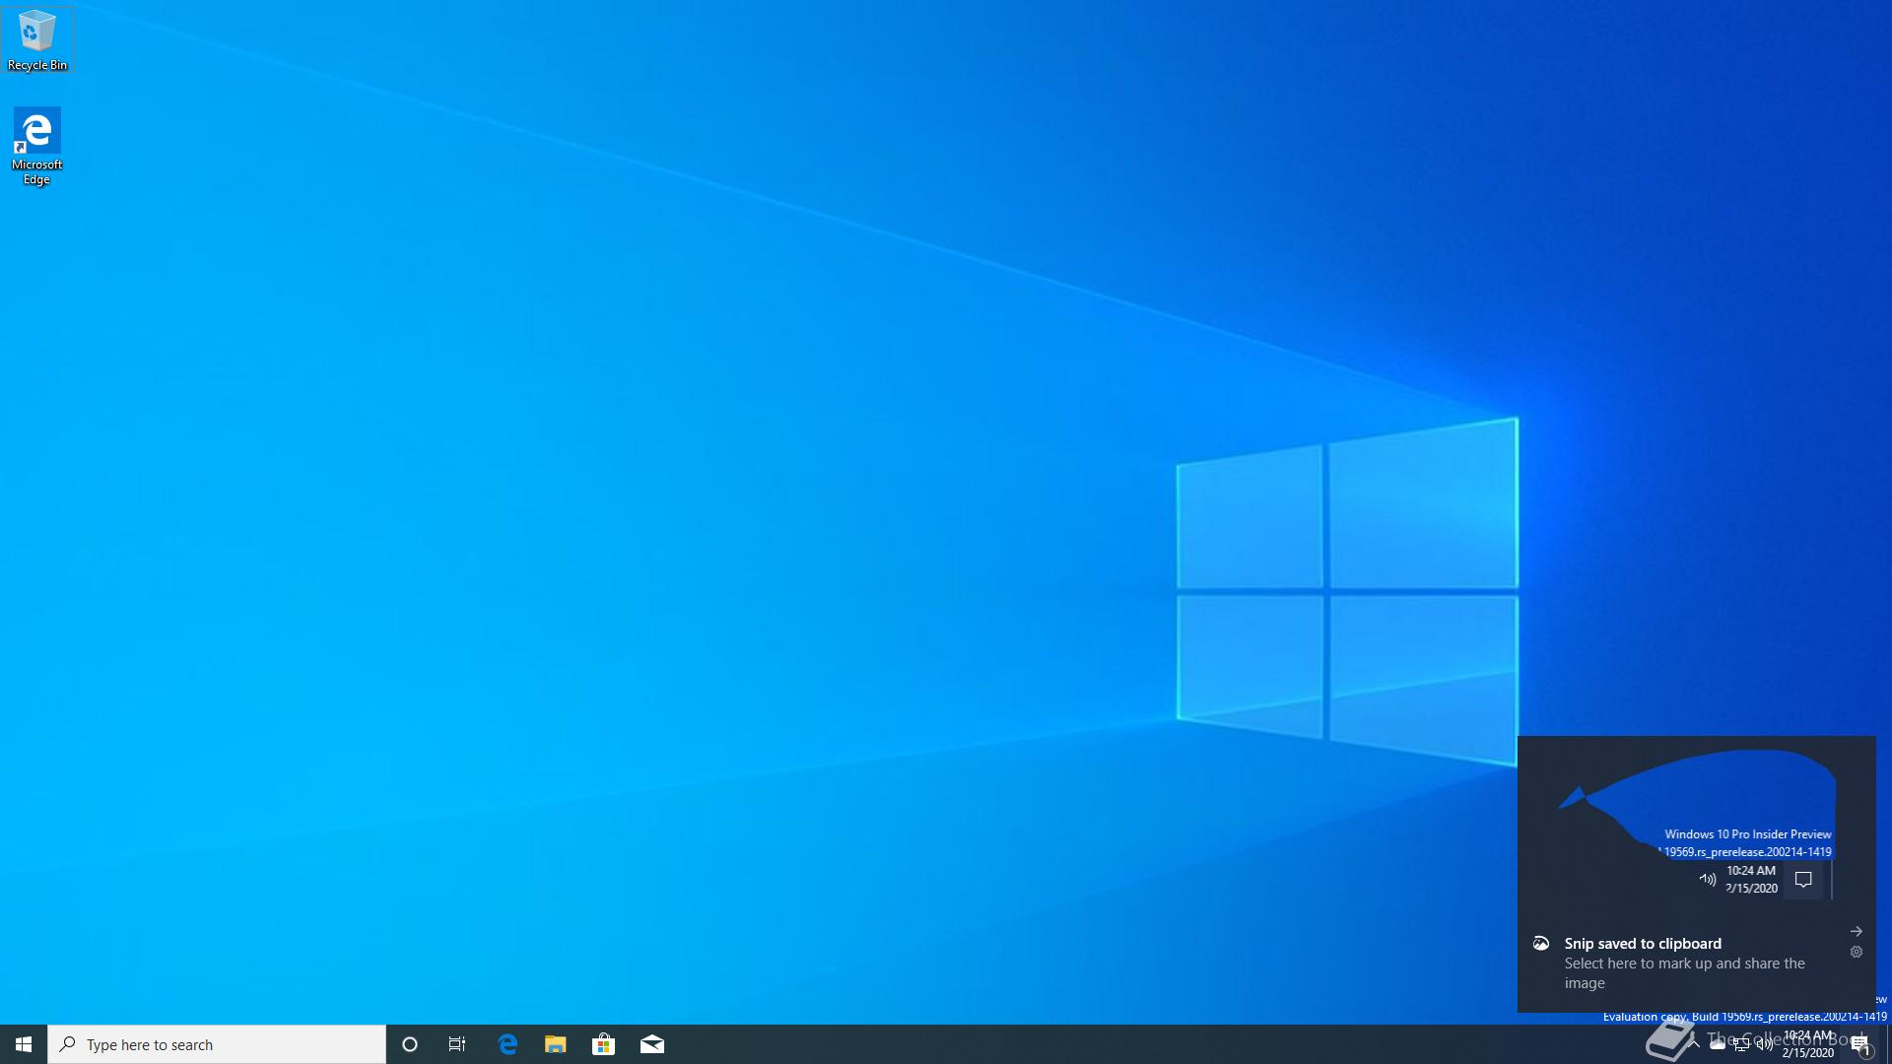
Task: Select the Microsoft Edge desktop shortcut
Action: (37, 147)
